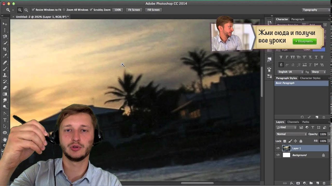Open the Opacity slider arrow
332x186 pixels.
[x=329, y=134]
